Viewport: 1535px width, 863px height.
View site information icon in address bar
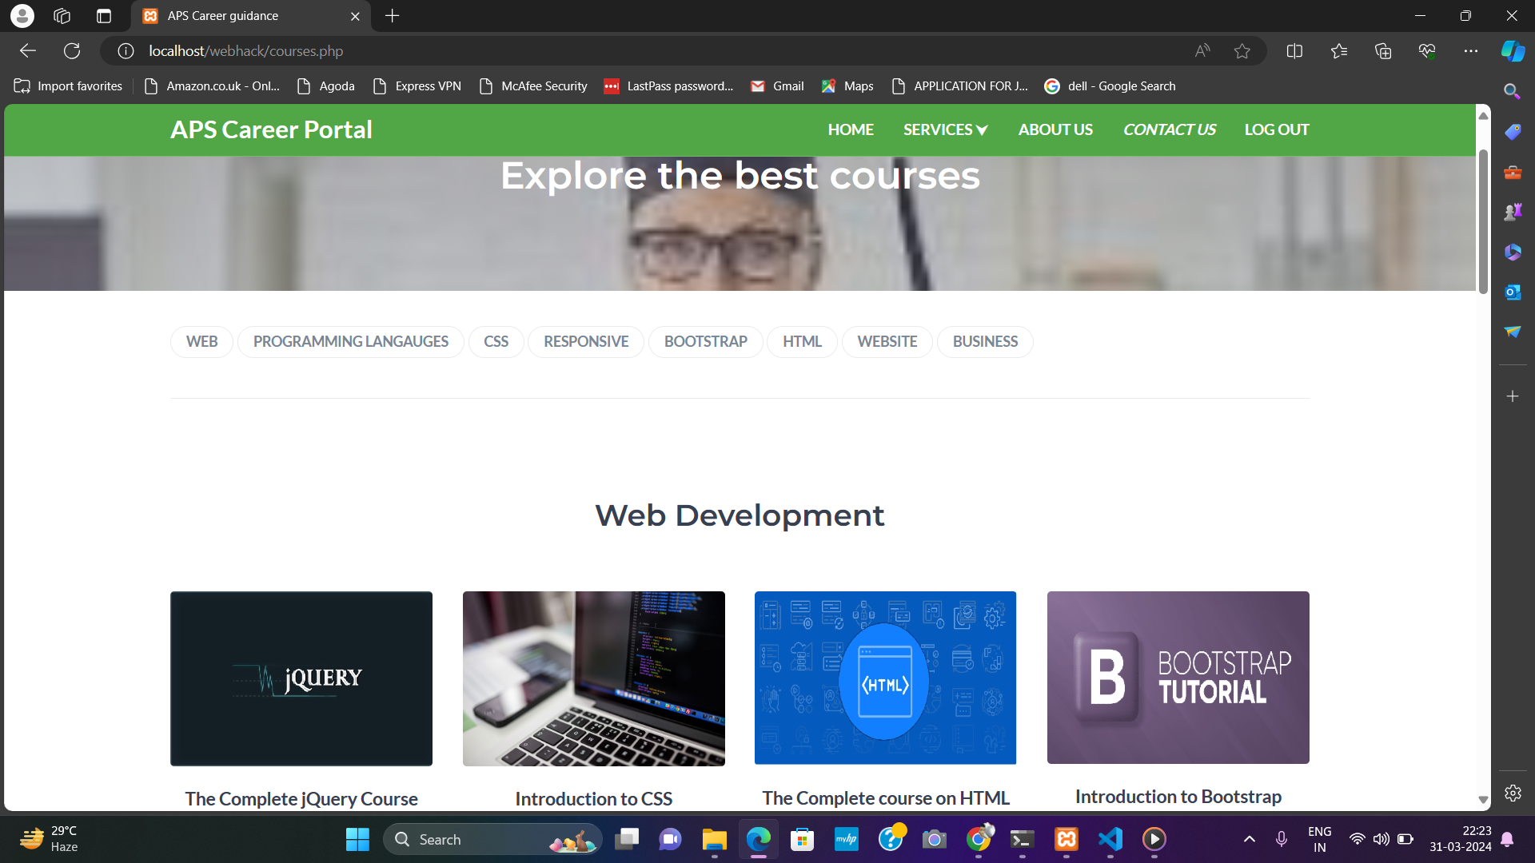tap(126, 51)
